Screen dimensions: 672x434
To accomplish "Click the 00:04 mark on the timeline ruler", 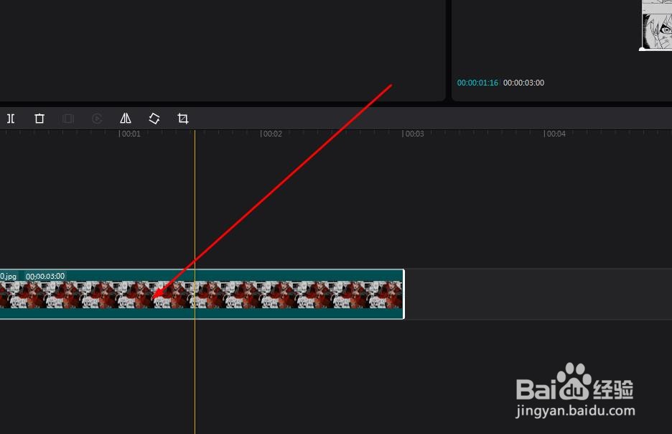I will tap(556, 134).
